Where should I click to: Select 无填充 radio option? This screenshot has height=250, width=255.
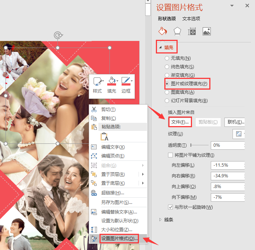click(x=167, y=58)
